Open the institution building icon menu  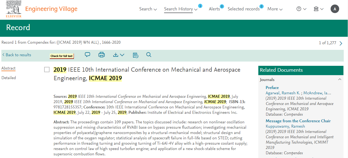[x=318, y=9]
